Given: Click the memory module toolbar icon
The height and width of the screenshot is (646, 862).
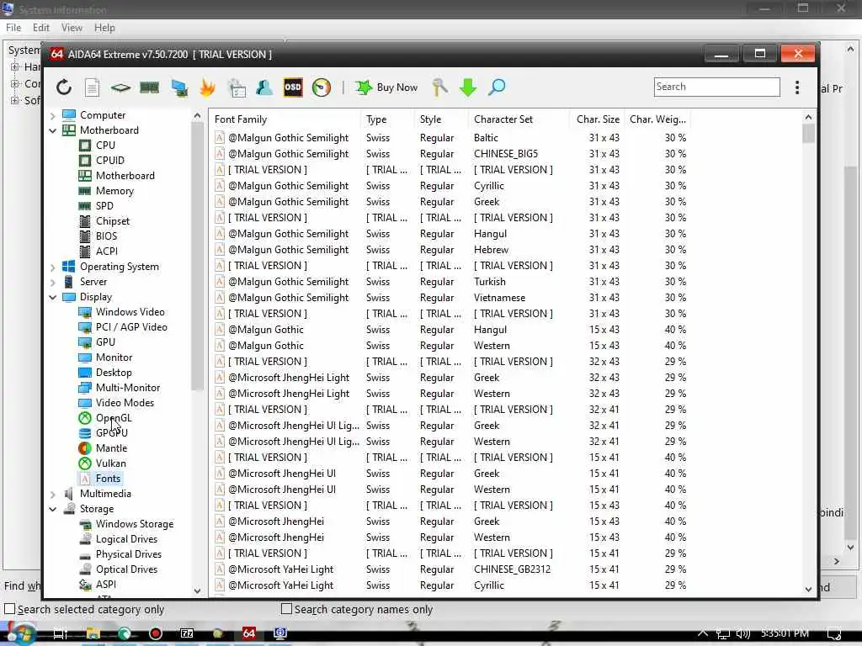Looking at the screenshot, I should click(149, 87).
